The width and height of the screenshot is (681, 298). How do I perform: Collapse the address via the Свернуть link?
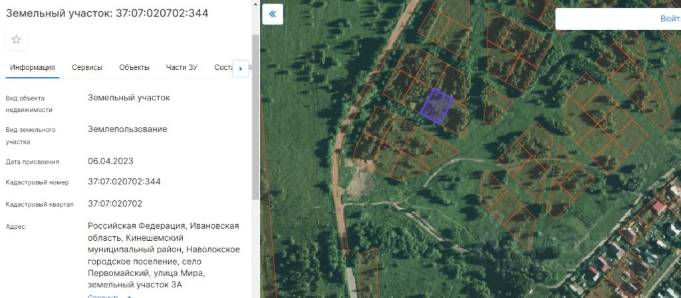pyautogui.click(x=103, y=297)
